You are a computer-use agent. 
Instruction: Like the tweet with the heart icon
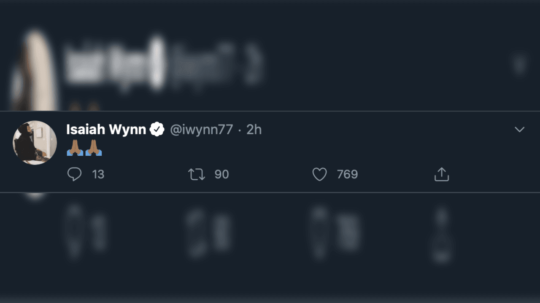[x=319, y=174]
